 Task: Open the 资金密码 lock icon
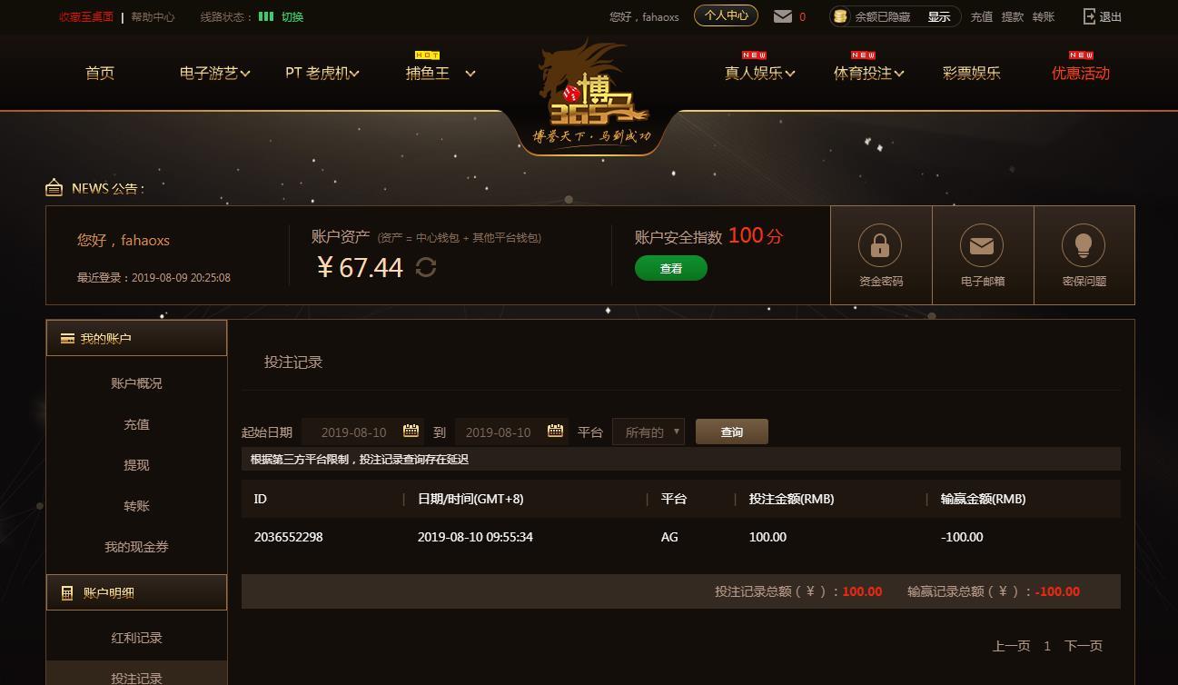pyautogui.click(x=880, y=245)
